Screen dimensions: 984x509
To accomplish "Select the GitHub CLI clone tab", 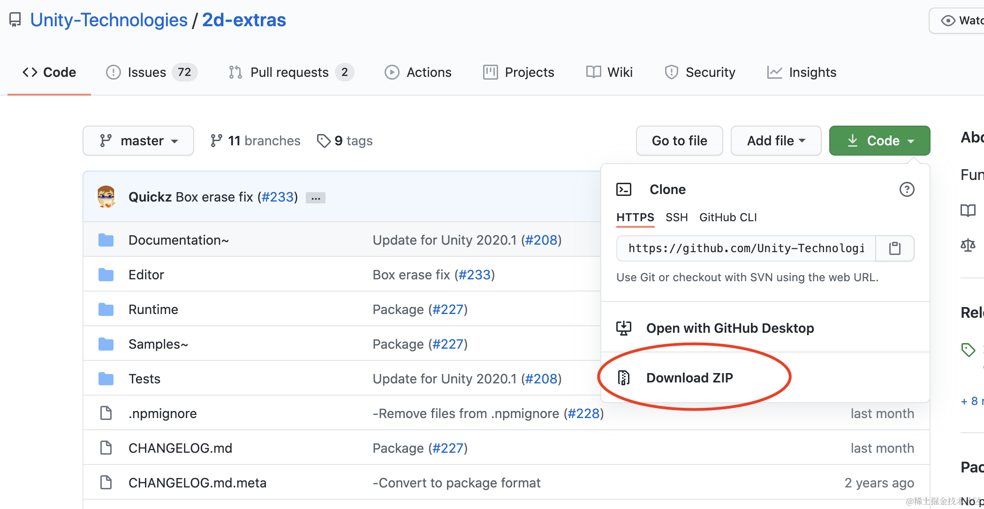I will [728, 217].
